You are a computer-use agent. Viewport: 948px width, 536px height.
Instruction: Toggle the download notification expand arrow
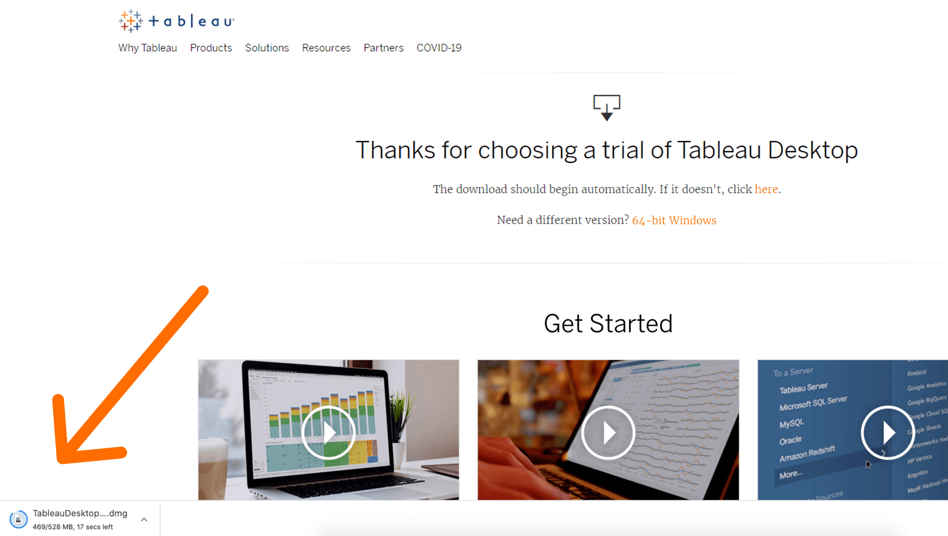coord(145,518)
